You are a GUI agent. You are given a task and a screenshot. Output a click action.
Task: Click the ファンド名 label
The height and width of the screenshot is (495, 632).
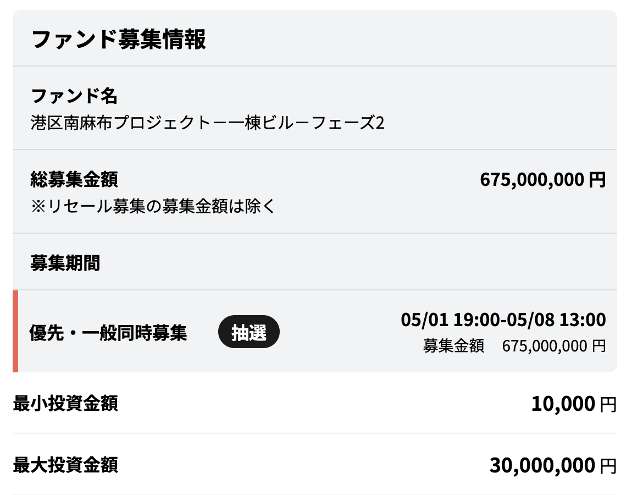pos(74,96)
